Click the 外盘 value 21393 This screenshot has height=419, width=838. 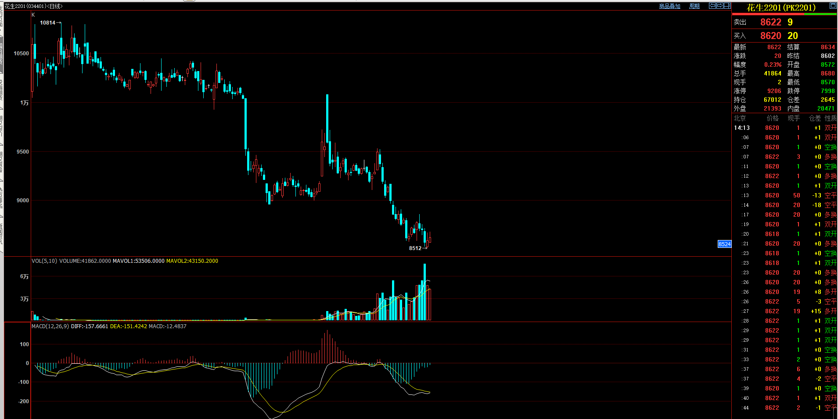pos(773,108)
